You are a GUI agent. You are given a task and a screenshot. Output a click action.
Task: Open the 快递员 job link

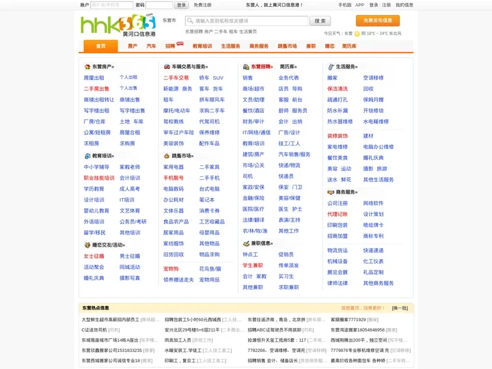coord(286,176)
